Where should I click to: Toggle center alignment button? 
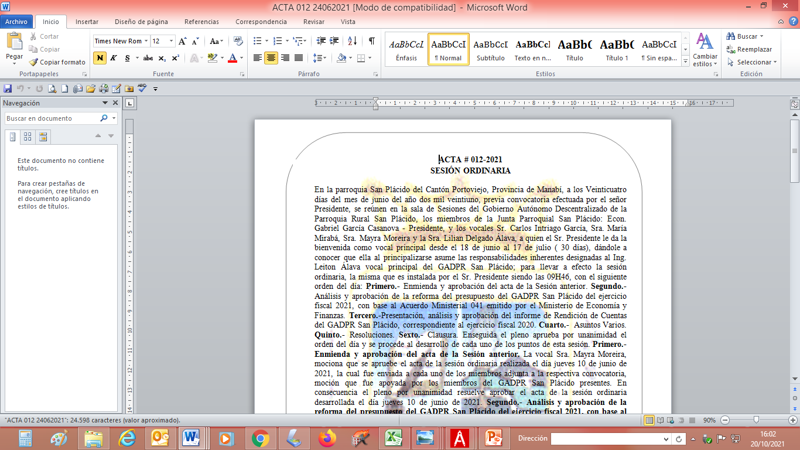[271, 58]
